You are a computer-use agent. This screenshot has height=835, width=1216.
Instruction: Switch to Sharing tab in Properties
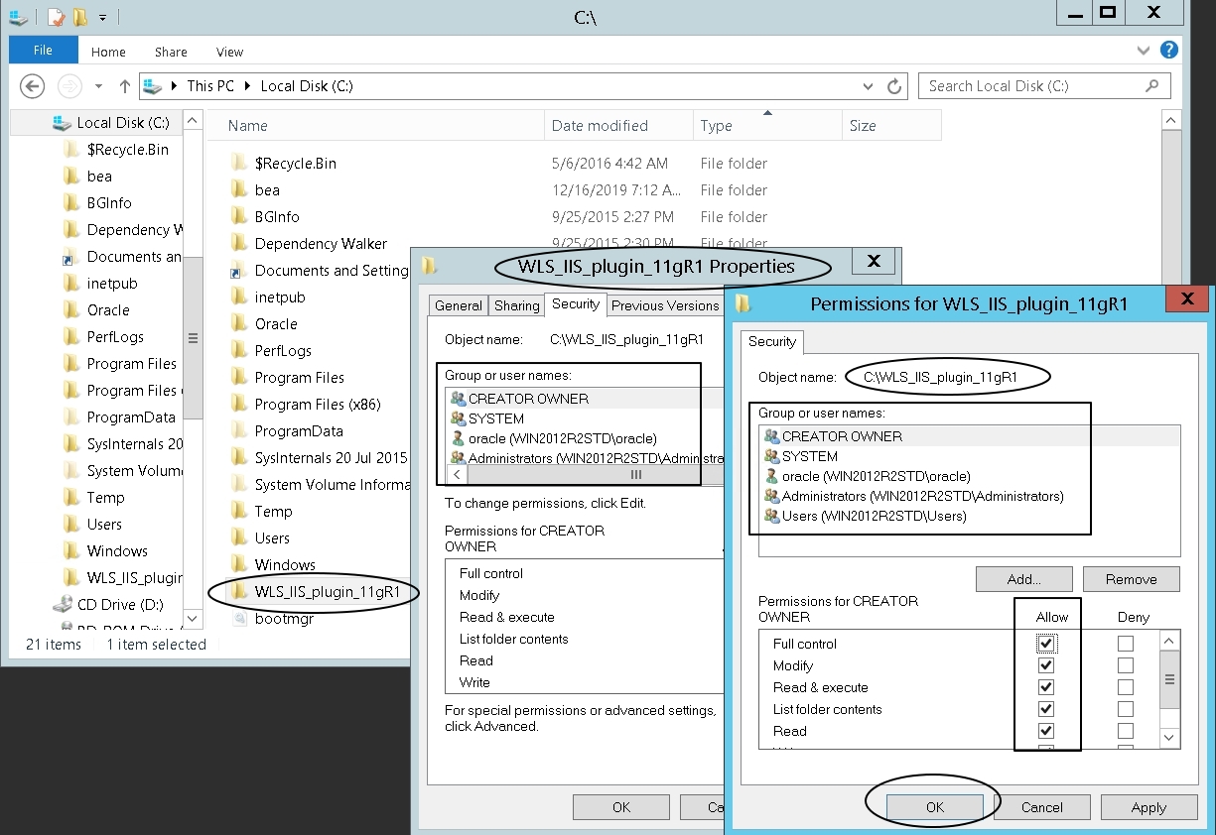pyautogui.click(x=516, y=305)
